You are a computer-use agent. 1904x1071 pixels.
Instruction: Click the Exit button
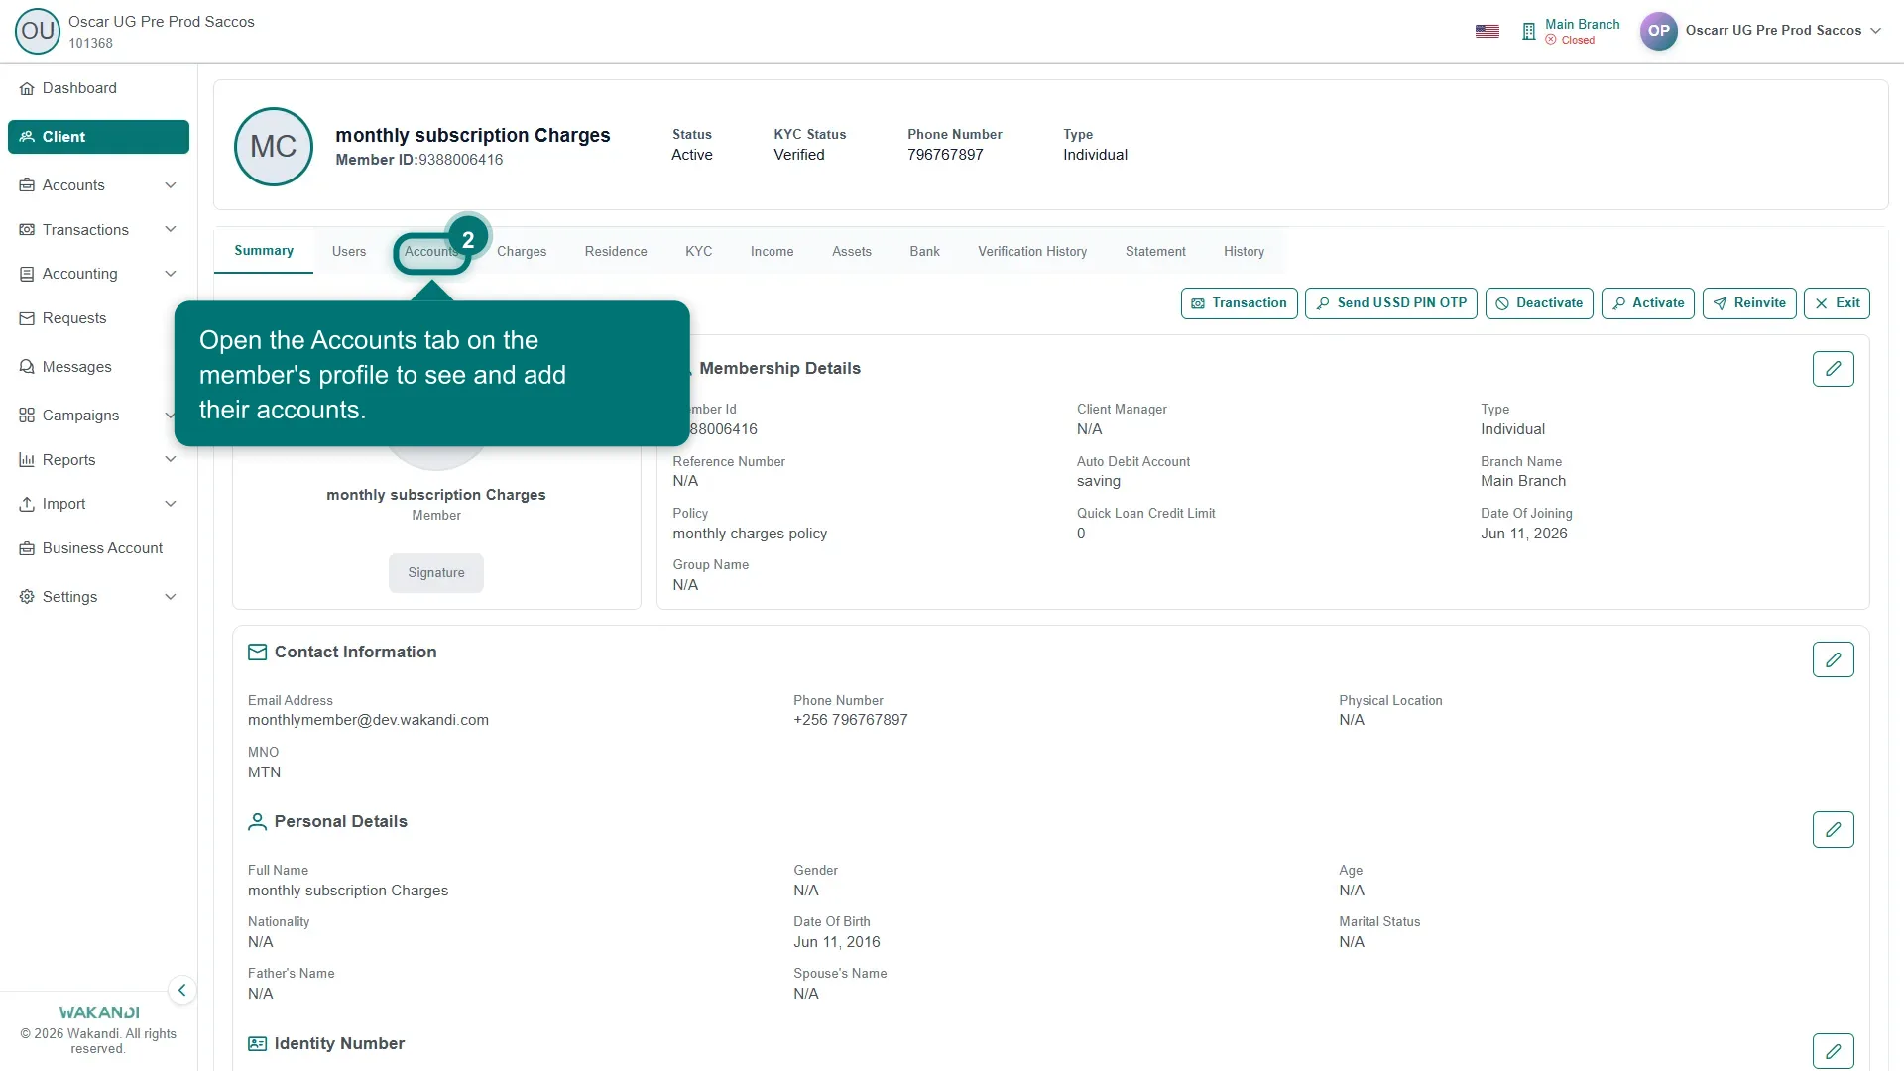tap(1837, 303)
